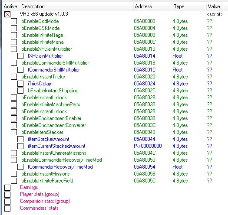This screenshot has height=215, width=228.
Task: Select the Companion stats (group) row
Action: coord(45,201)
